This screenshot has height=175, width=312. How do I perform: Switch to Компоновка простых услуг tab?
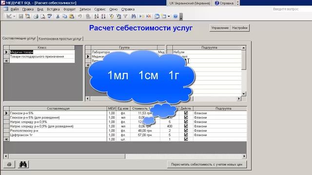click(x=60, y=39)
